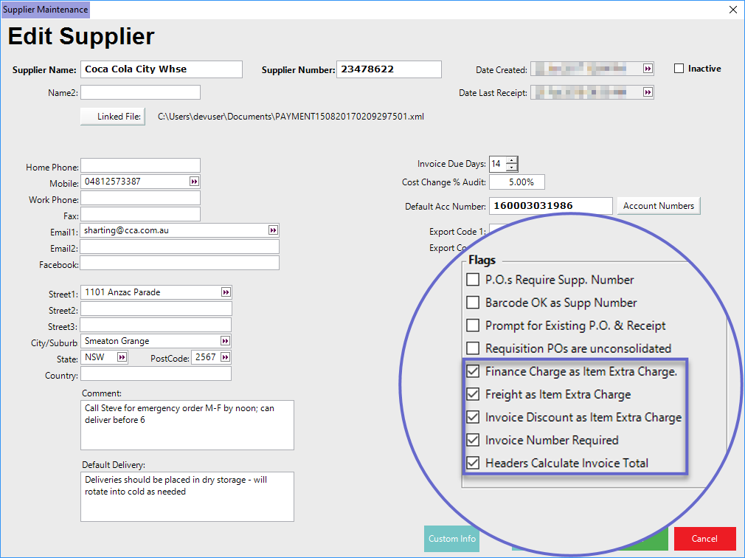This screenshot has height=558, width=745.
Task: Select the Cost Change % Audit field
Action: click(516, 182)
